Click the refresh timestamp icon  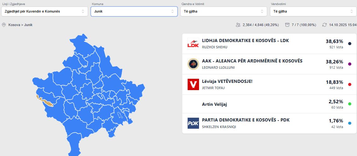coord(325,25)
